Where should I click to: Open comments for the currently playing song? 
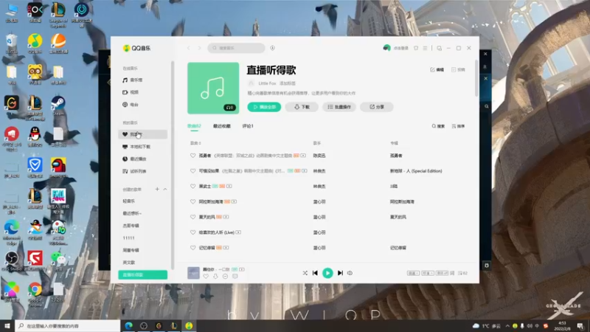235,276
